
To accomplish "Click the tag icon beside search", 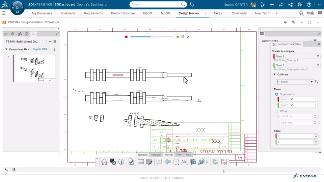I will coord(192,4).
